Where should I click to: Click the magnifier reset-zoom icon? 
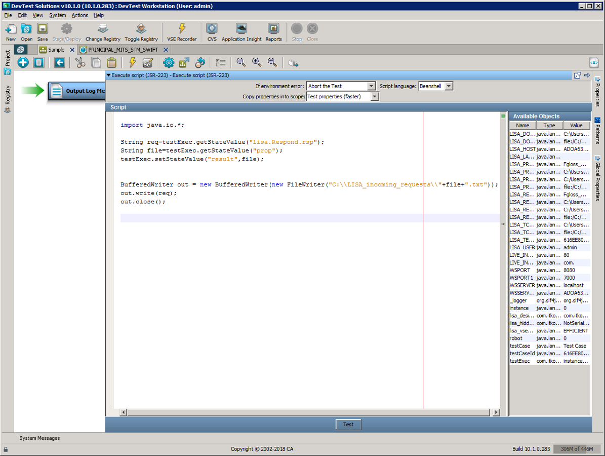pos(241,62)
